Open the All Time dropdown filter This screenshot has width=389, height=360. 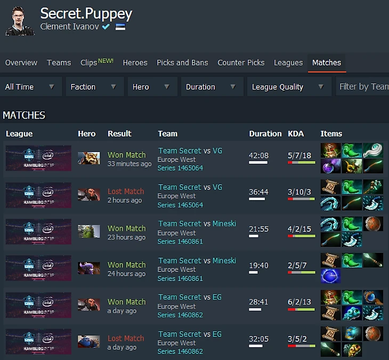pyautogui.click(x=31, y=86)
